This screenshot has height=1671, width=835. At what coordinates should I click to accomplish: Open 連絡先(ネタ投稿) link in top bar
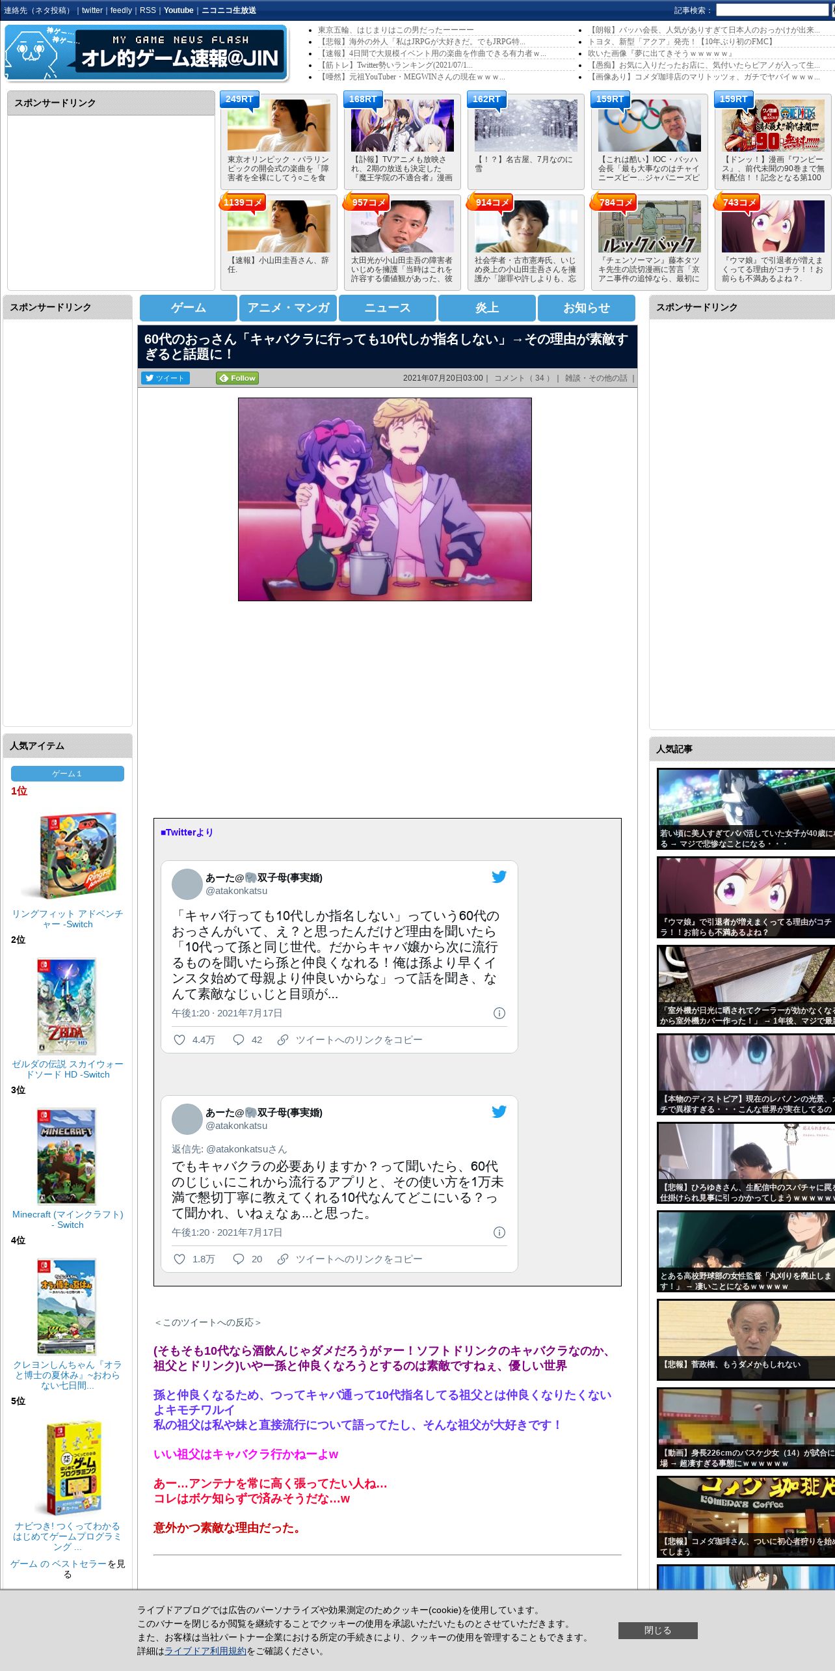click(x=38, y=10)
